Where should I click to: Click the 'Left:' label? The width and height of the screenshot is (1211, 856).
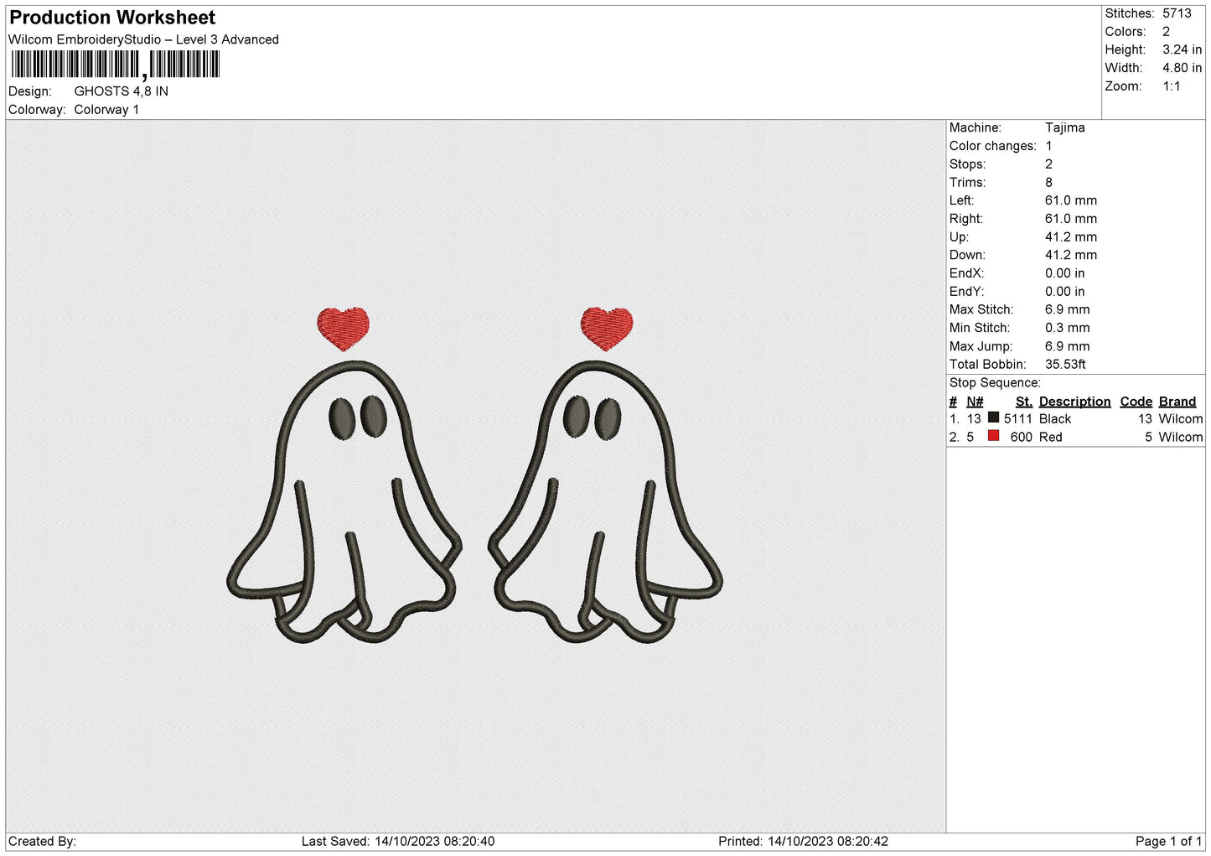(x=961, y=200)
